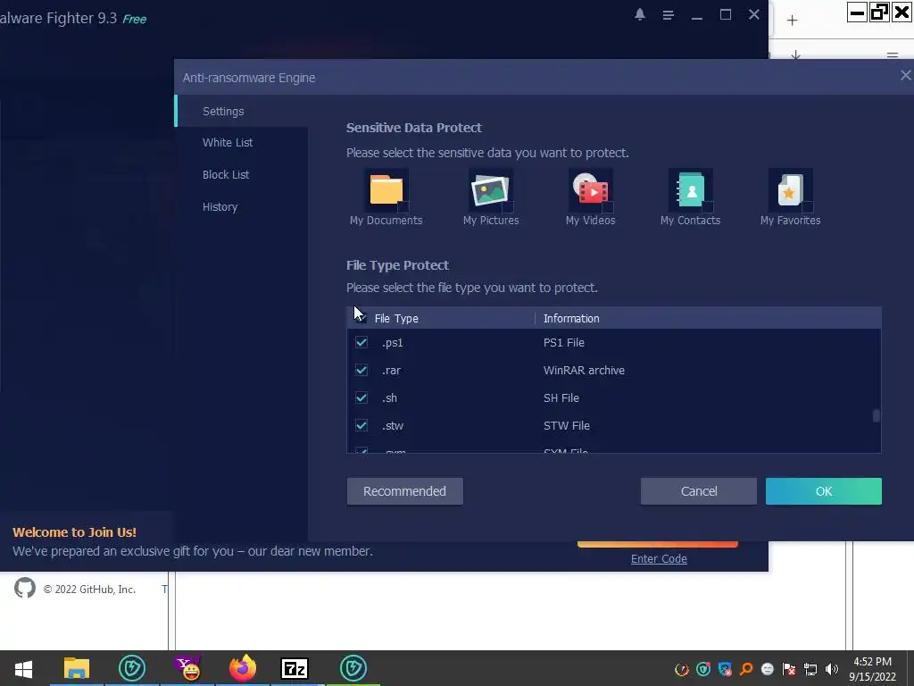This screenshot has height=686, width=914.
Task: Open a new browser tab with plus
Action: (792, 21)
